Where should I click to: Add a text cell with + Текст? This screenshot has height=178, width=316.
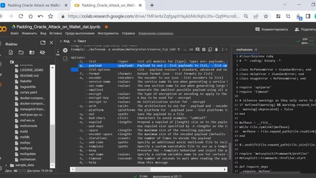tap(80, 41)
